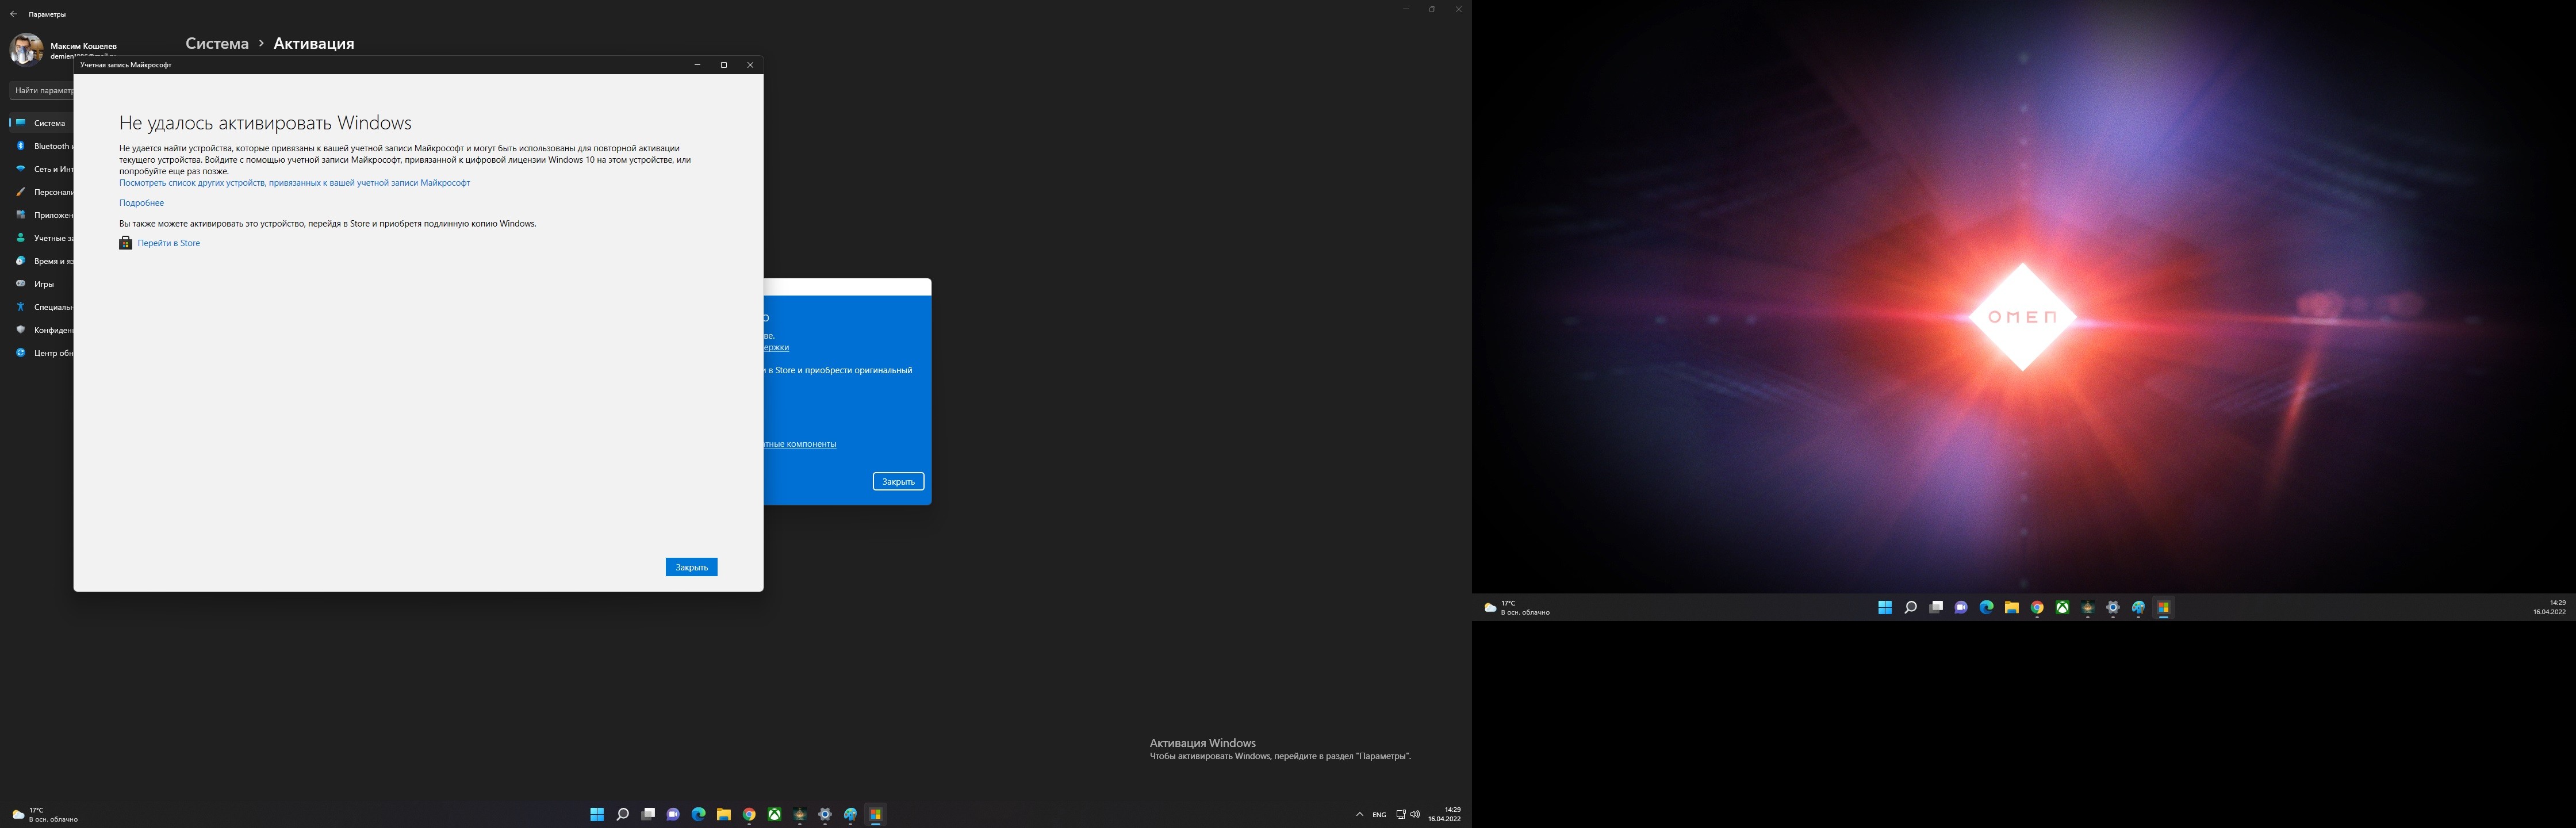The image size is (2576, 828).
Task: Click active Microsoft icon on left monitor taskbar
Action: click(x=875, y=815)
